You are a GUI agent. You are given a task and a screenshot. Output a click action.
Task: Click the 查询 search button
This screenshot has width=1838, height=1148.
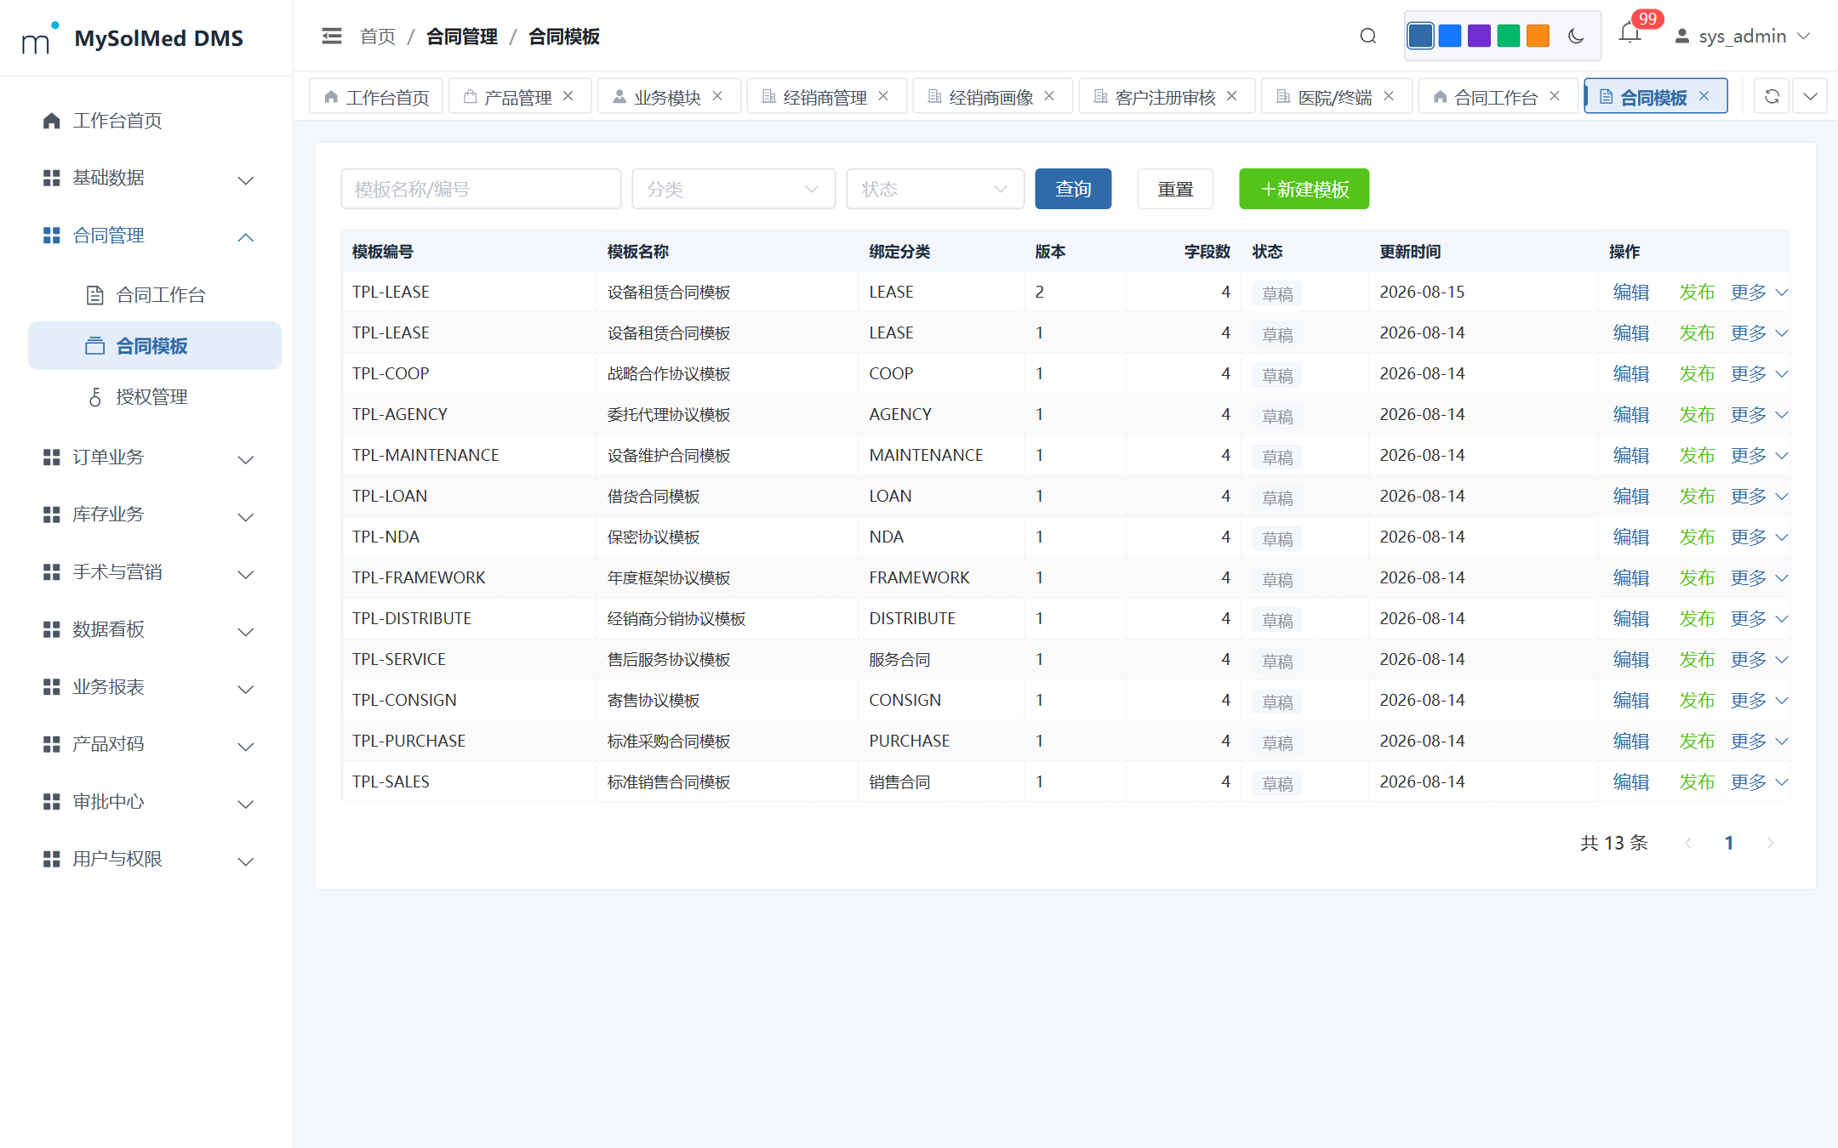tap(1073, 189)
